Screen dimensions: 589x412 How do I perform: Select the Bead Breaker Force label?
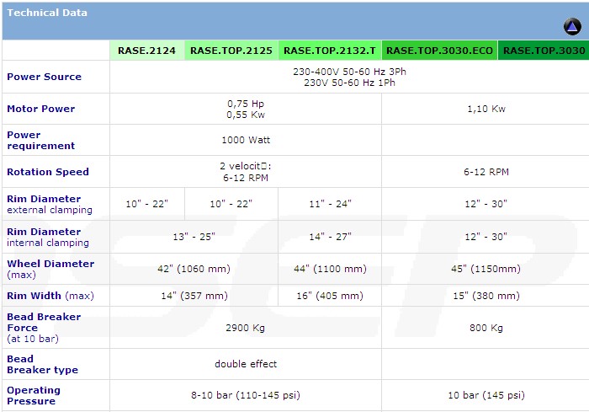point(44,328)
